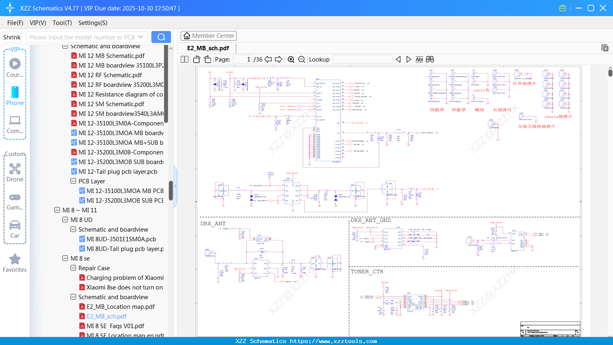Toggle the two-page side panel view icon

pyautogui.click(x=185, y=60)
